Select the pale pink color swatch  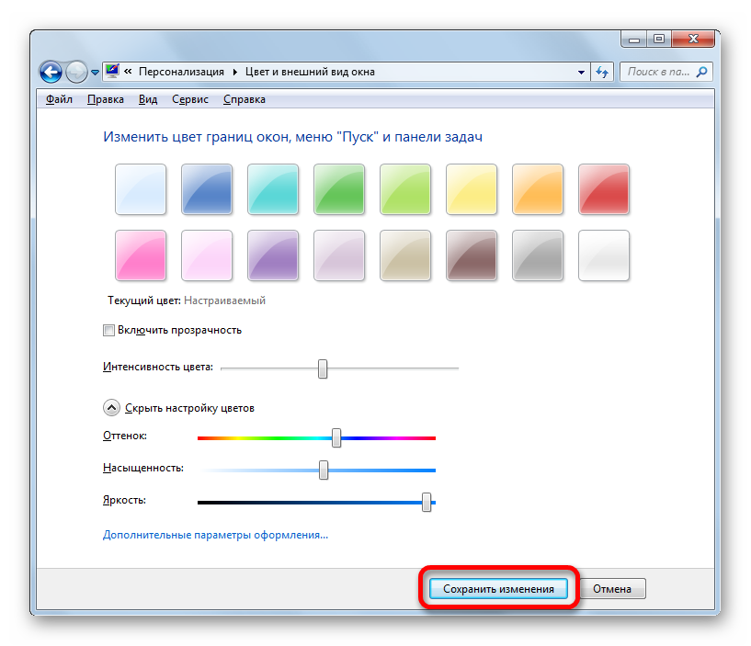pos(207,255)
